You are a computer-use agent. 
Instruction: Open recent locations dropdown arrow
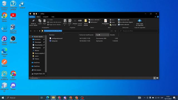pos(37,31)
